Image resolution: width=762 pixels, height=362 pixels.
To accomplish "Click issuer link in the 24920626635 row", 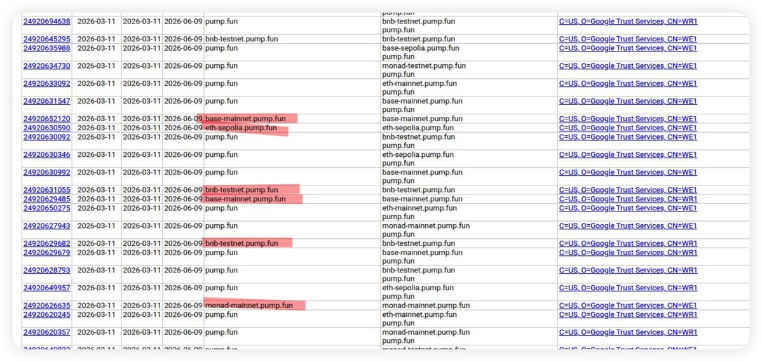I will tap(627, 305).
